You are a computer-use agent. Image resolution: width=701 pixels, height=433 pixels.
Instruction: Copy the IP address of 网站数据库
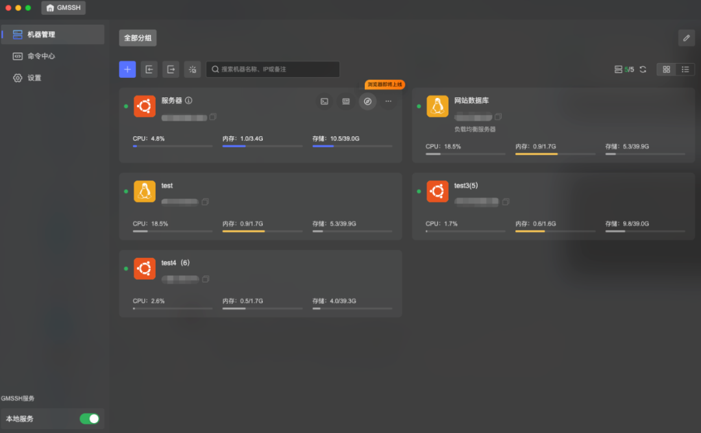click(x=498, y=117)
